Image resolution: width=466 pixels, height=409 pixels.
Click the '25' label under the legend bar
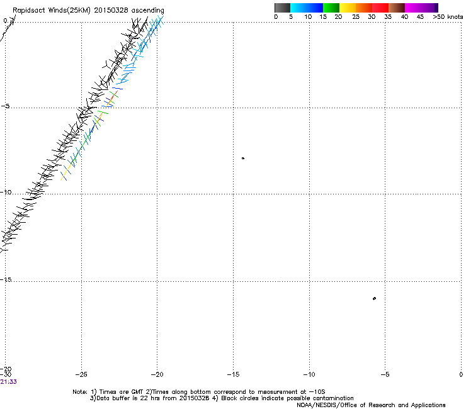[355, 17]
